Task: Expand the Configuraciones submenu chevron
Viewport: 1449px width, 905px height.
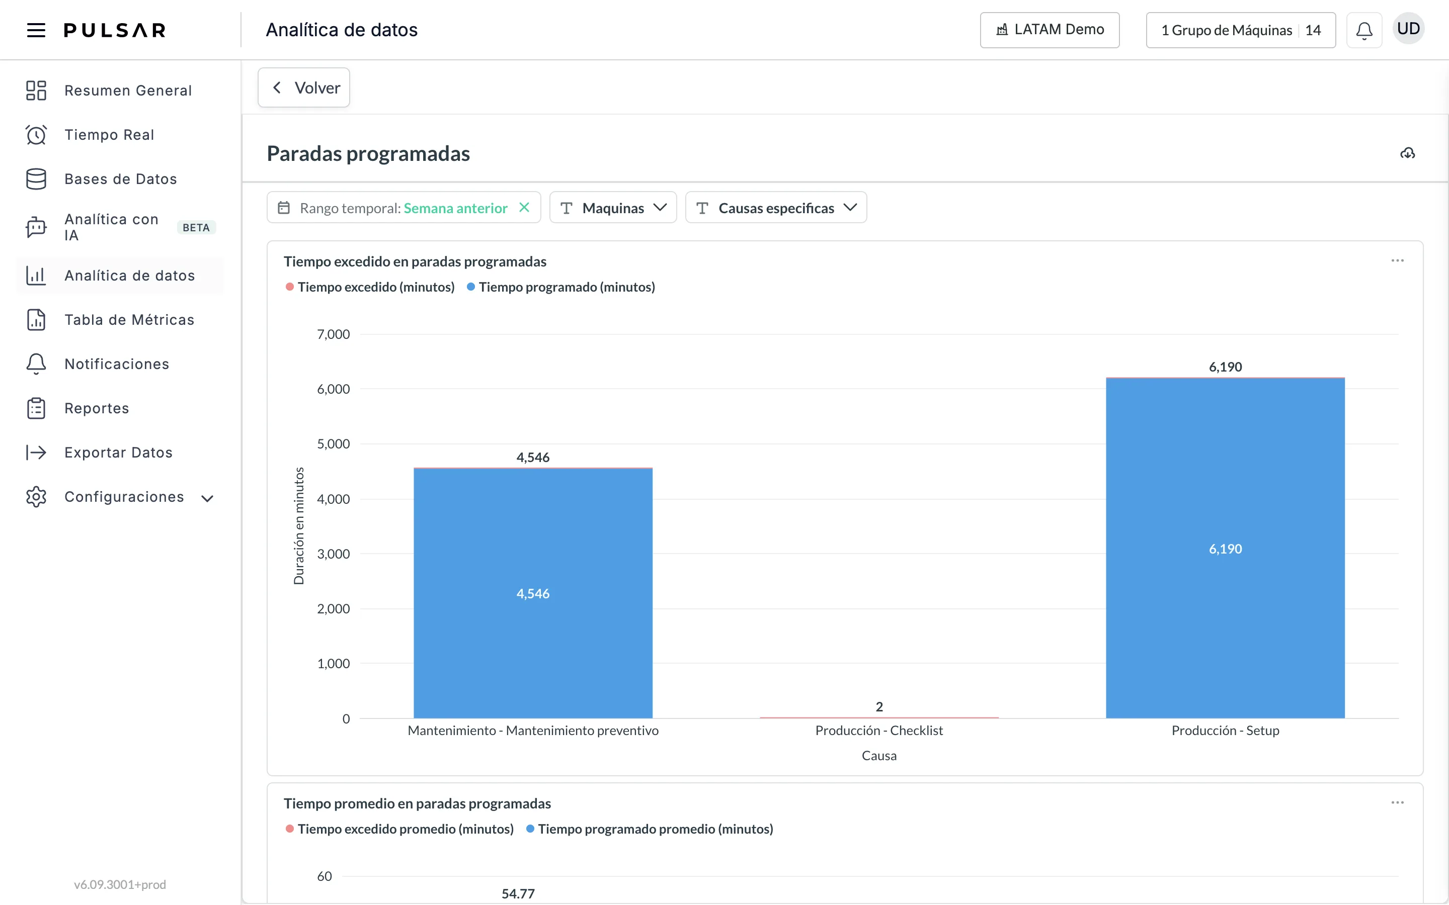Action: click(207, 498)
